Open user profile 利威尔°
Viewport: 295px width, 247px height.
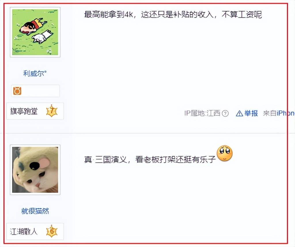(35, 73)
